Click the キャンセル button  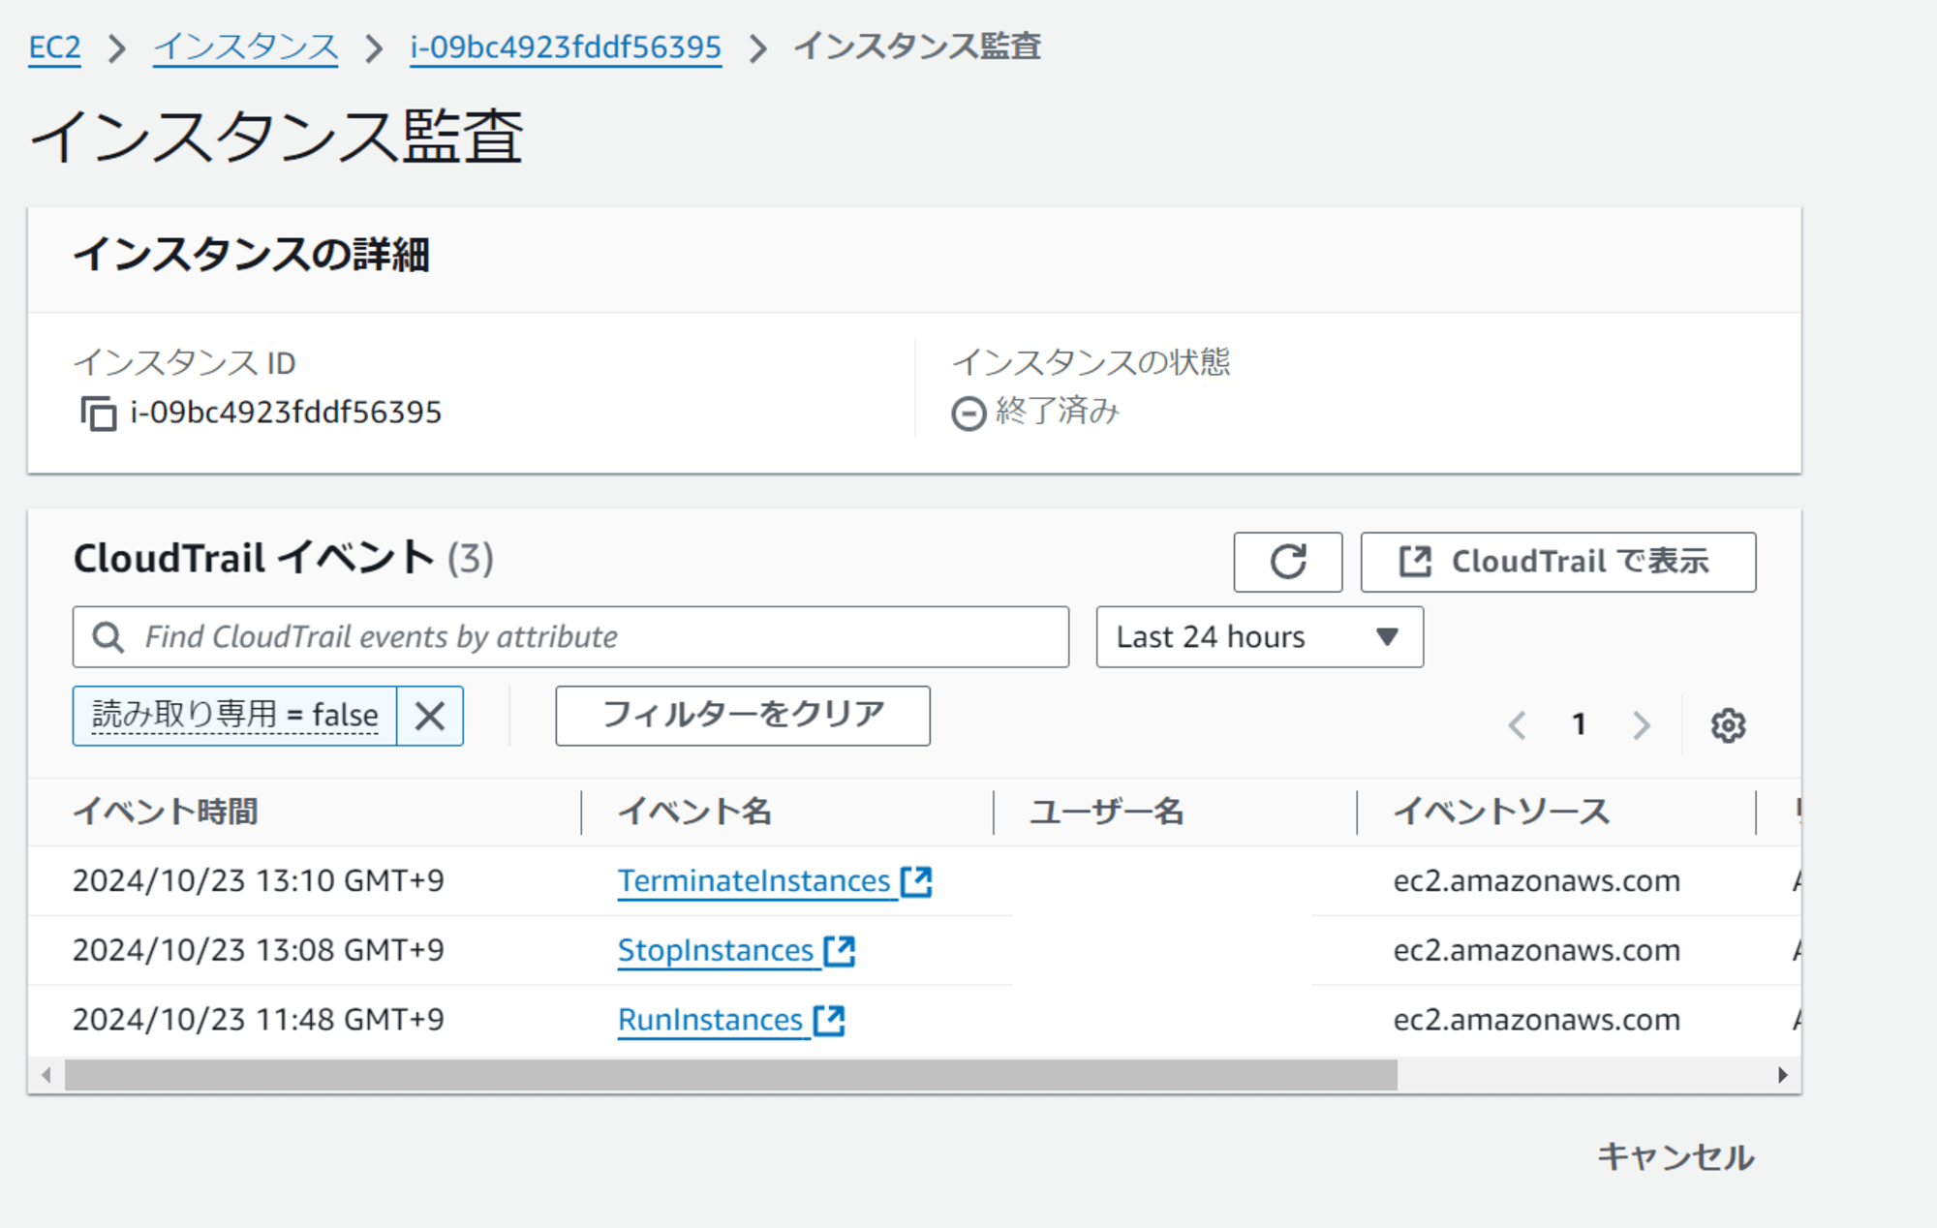(x=1676, y=1157)
